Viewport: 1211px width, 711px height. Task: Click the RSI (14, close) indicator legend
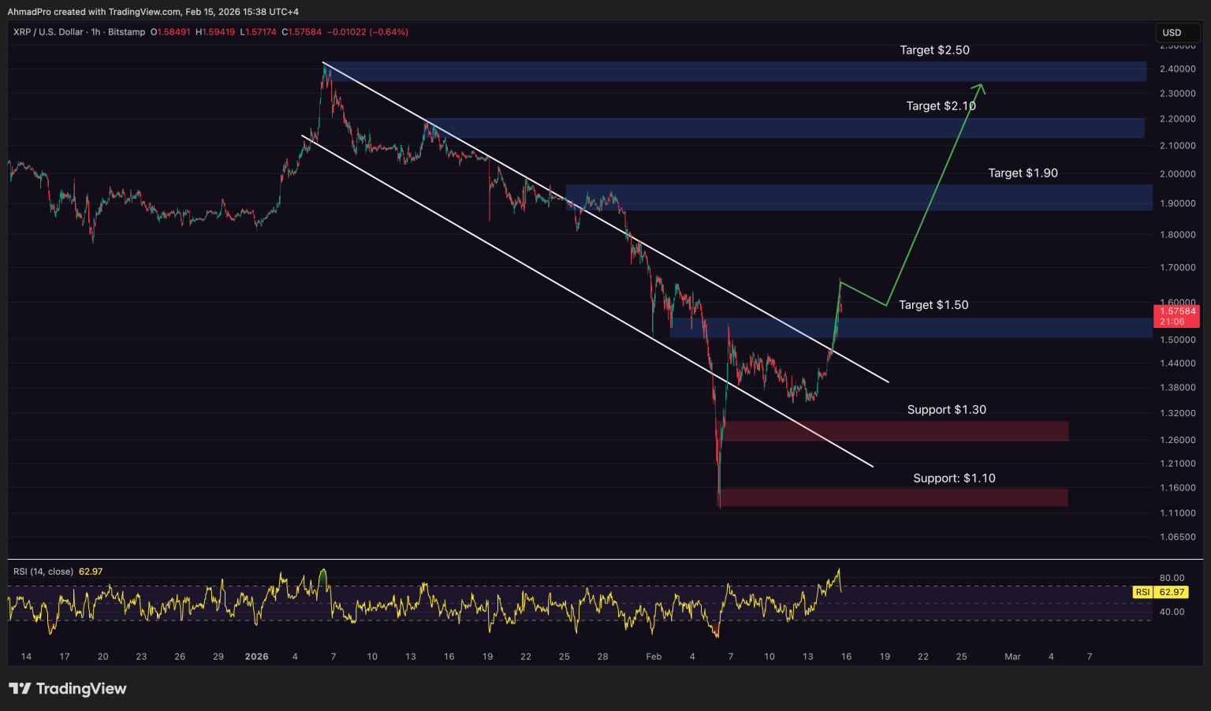click(43, 571)
